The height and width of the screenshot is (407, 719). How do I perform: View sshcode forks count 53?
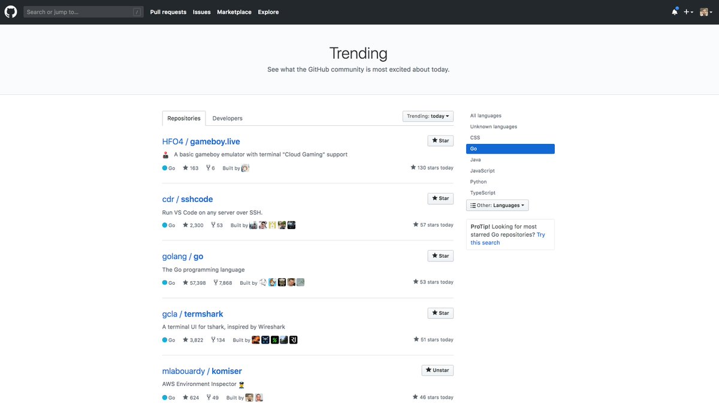point(217,225)
